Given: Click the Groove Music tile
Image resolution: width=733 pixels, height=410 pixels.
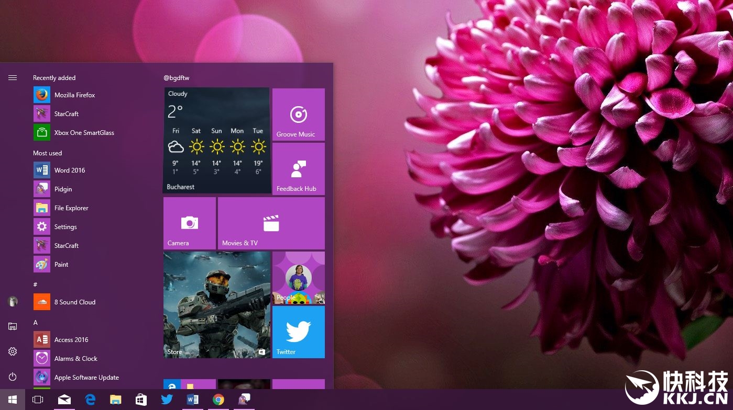Looking at the screenshot, I should (298, 115).
